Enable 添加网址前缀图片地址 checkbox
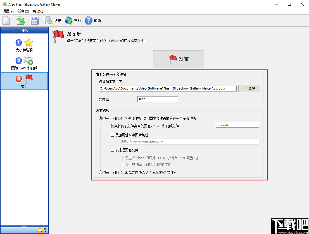The width and height of the screenshot is (309, 234). tap(113, 135)
